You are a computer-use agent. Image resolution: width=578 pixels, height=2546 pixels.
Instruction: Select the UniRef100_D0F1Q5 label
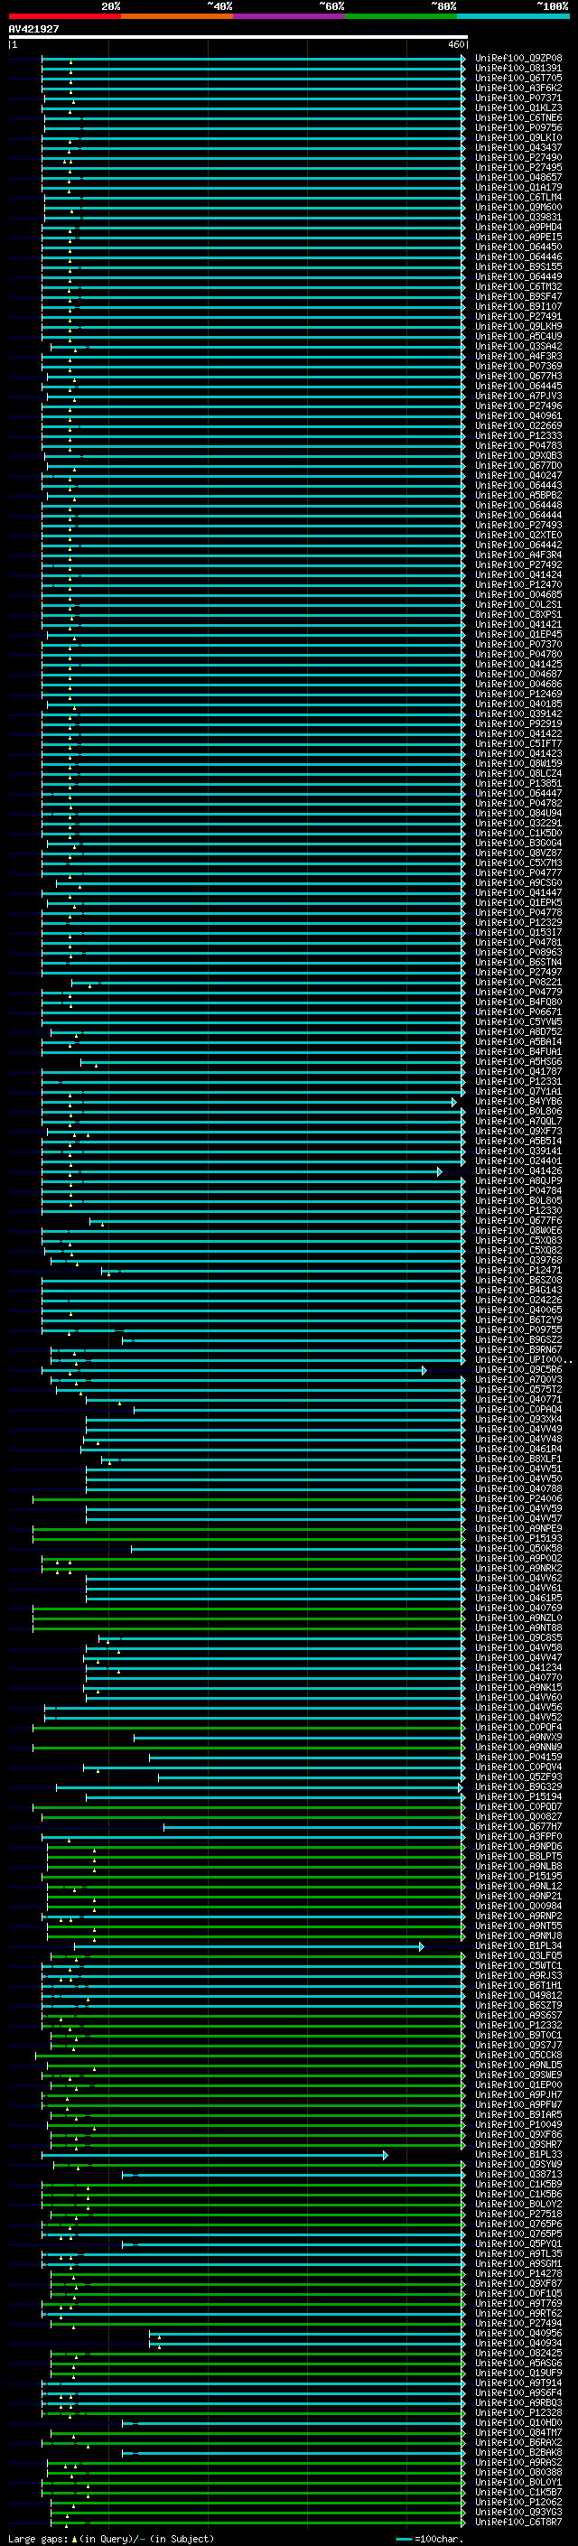[518, 2293]
